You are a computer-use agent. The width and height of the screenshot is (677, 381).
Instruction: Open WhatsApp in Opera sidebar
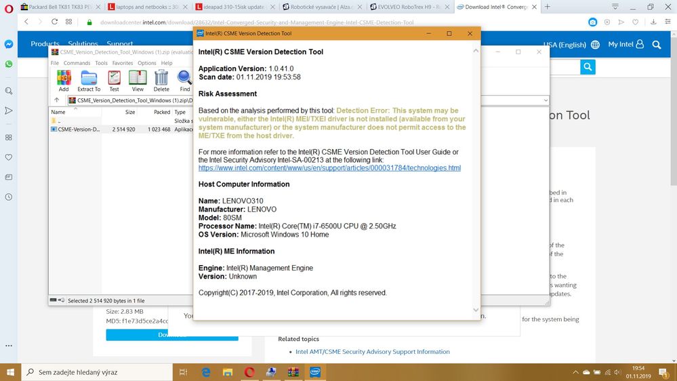click(x=9, y=64)
